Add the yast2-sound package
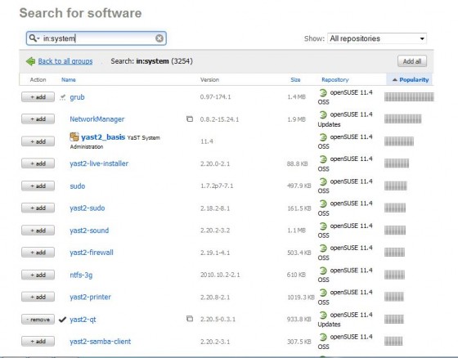 [38, 230]
